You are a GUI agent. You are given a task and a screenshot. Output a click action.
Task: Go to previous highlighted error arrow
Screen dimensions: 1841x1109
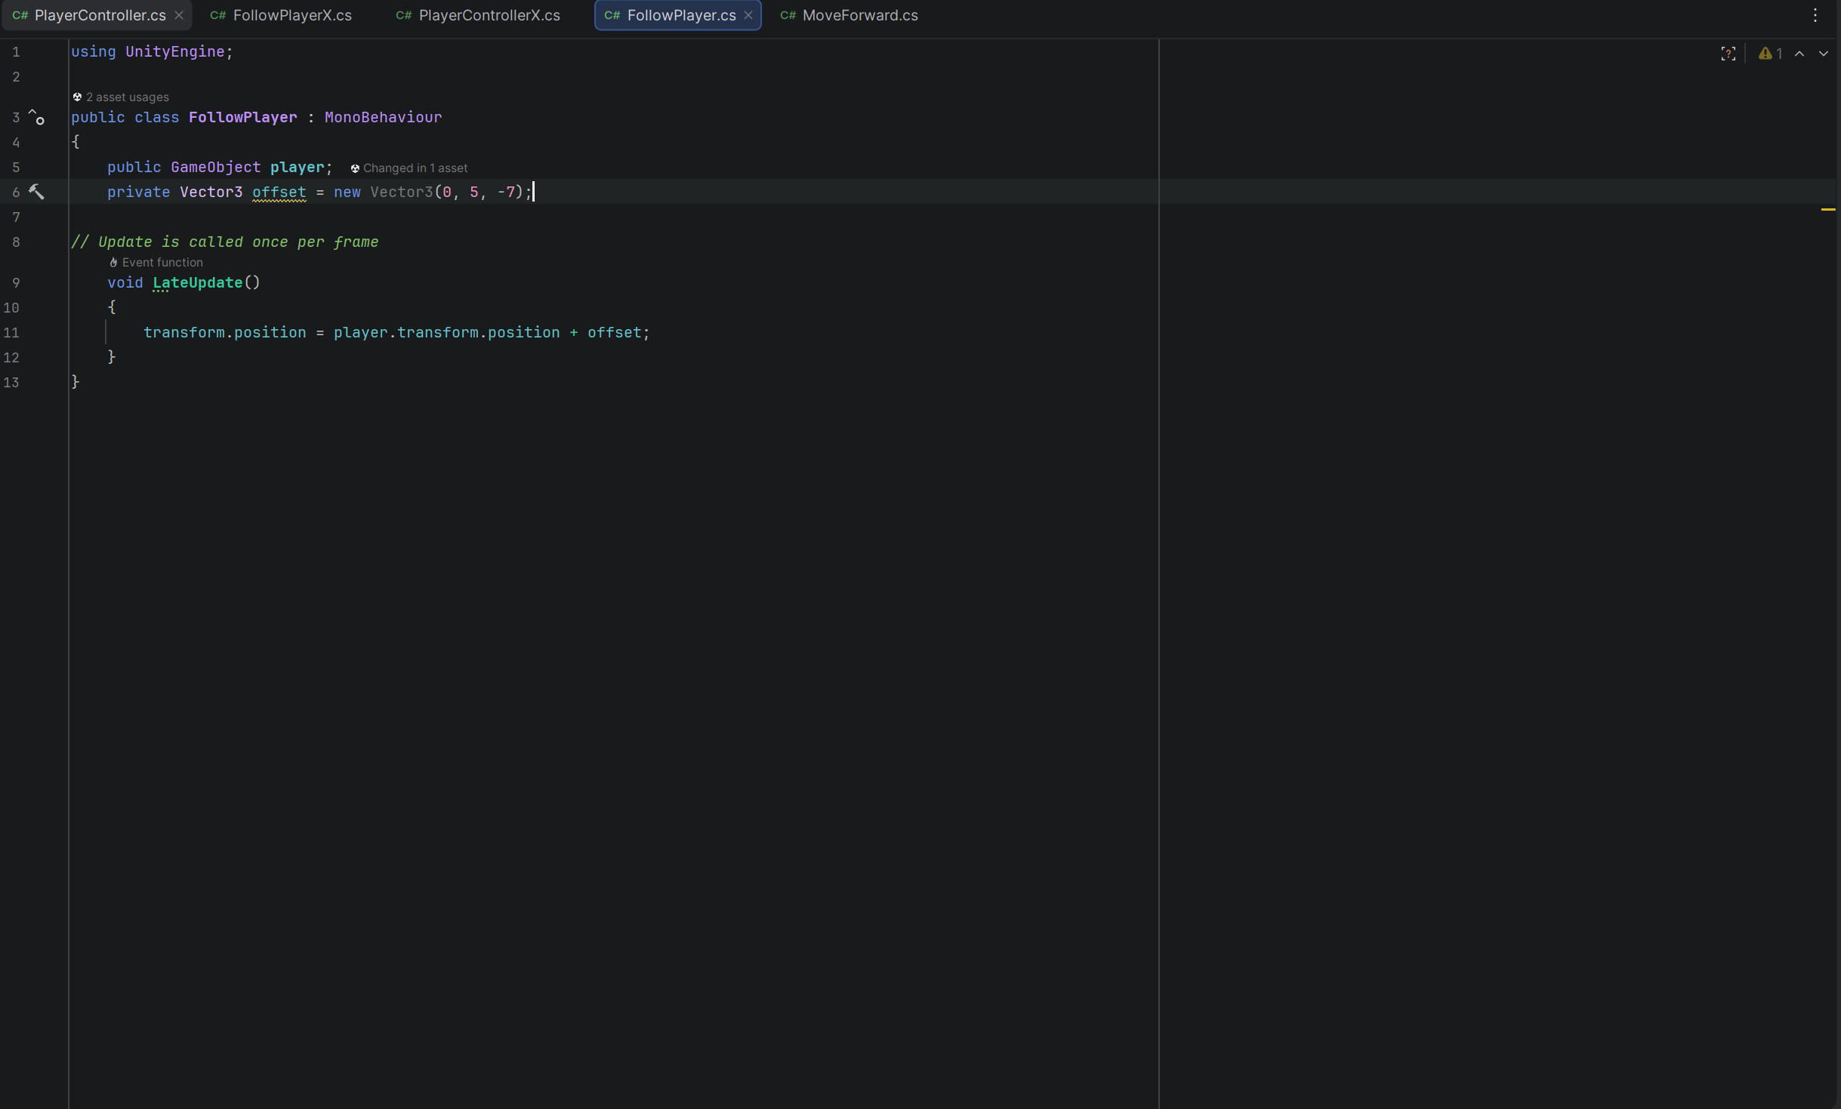[1799, 54]
